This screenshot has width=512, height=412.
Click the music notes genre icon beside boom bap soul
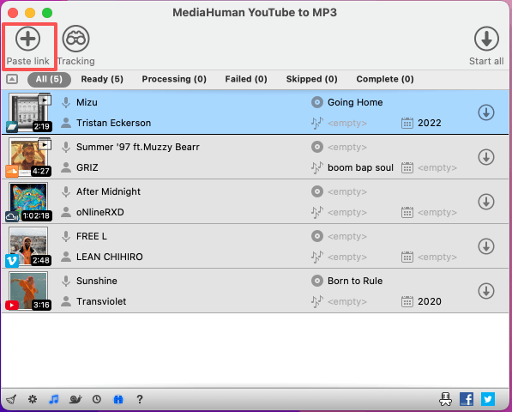(x=316, y=167)
